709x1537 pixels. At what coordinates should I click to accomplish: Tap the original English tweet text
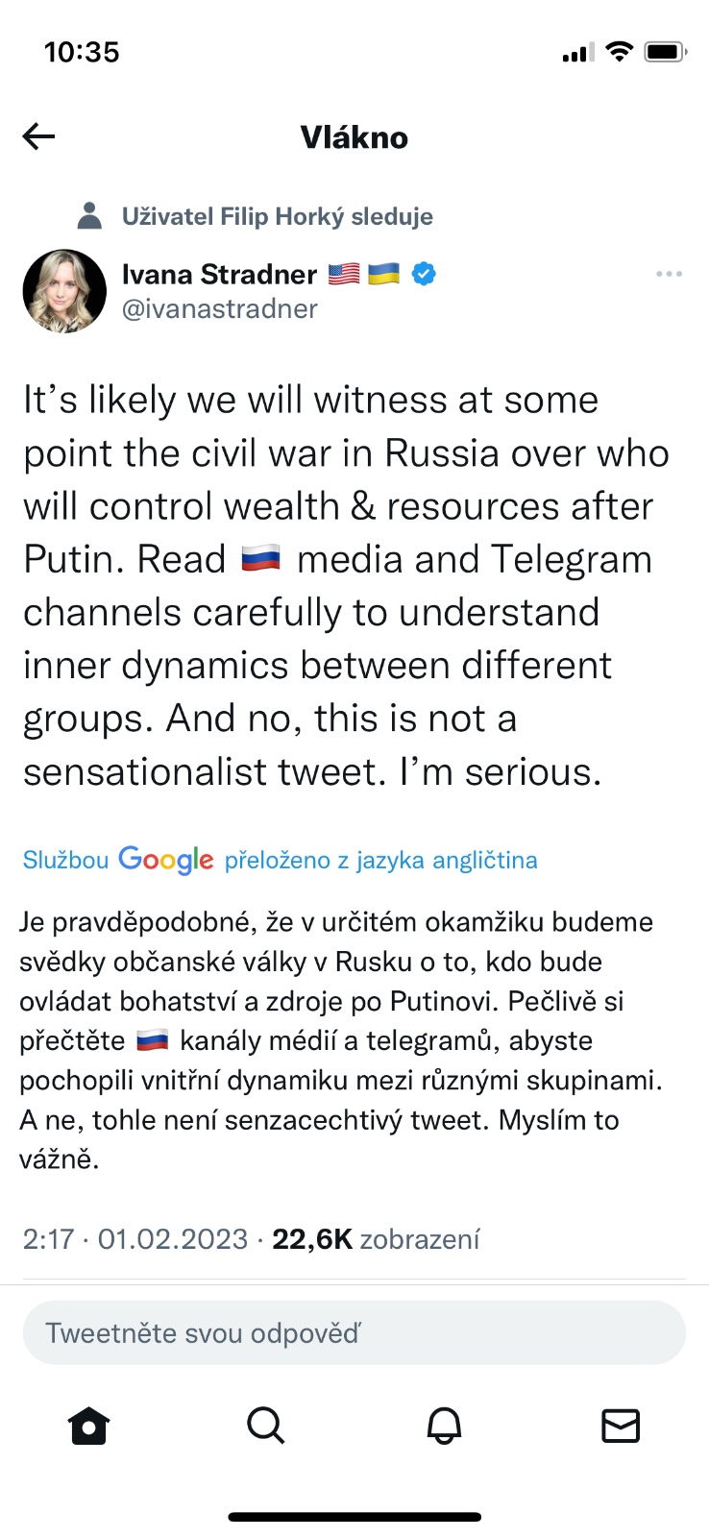(x=346, y=586)
